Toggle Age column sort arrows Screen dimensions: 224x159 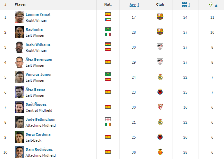[x=138, y=5]
